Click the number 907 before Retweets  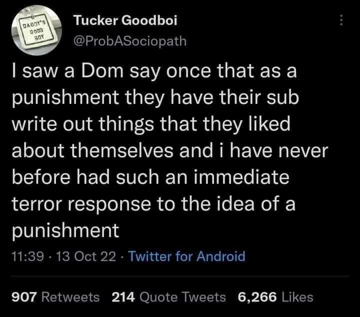[x=24, y=297]
